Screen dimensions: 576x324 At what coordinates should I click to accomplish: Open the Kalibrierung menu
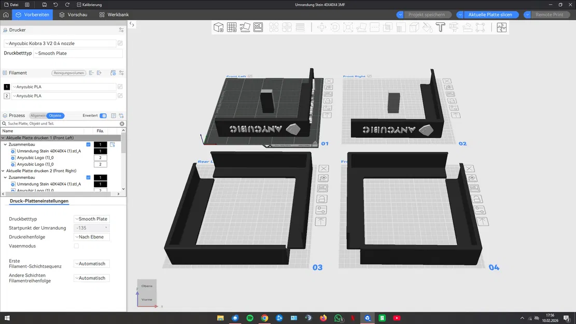(89, 5)
